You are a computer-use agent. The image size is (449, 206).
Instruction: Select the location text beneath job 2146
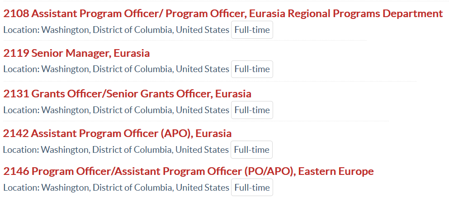click(x=116, y=188)
